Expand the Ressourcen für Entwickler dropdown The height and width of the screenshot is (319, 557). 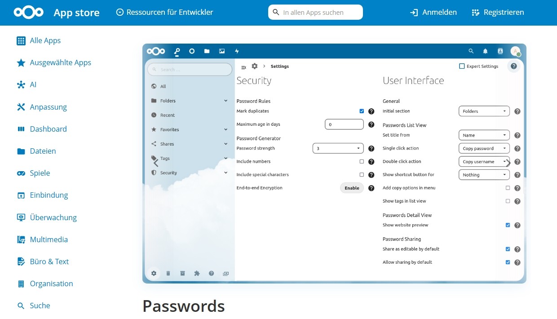pyautogui.click(x=164, y=13)
